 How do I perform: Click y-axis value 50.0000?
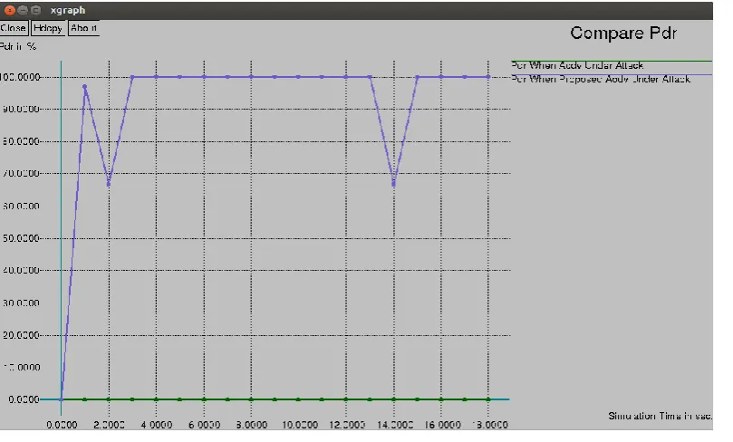point(21,238)
